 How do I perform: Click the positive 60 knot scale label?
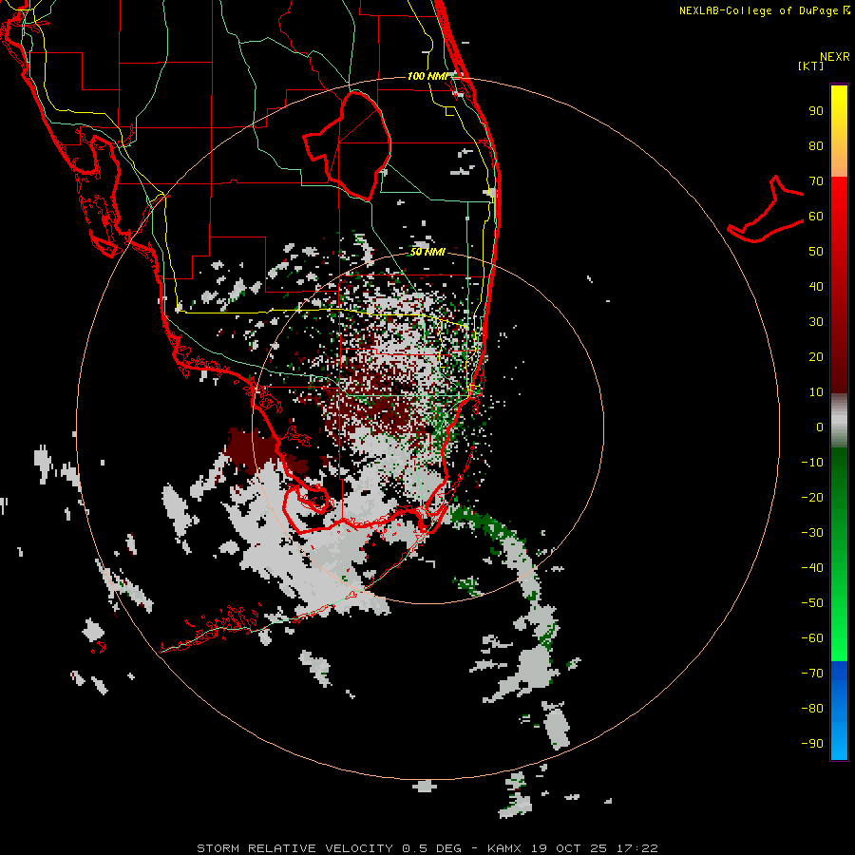pos(816,217)
